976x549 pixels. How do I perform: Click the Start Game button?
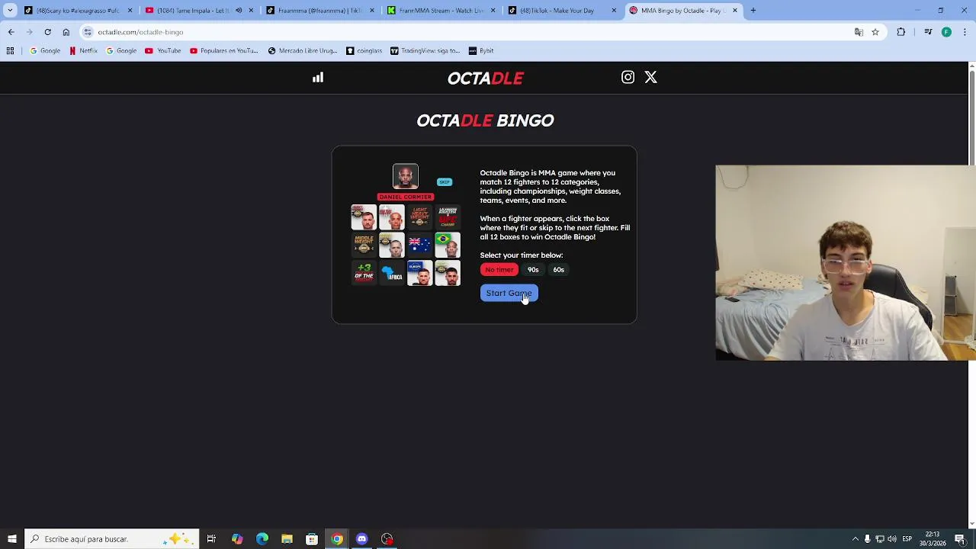(x=509, y=293)
